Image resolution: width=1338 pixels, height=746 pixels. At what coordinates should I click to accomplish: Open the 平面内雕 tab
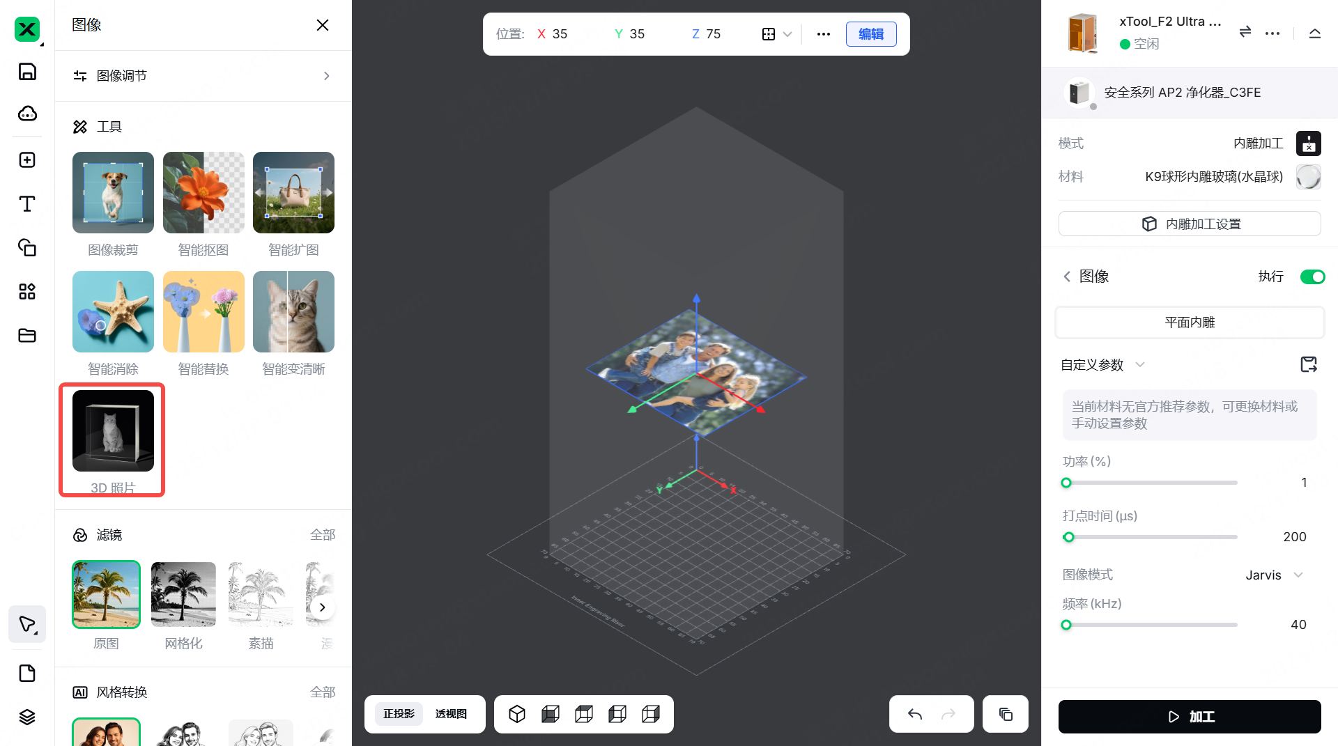[x=1190, y=323]
